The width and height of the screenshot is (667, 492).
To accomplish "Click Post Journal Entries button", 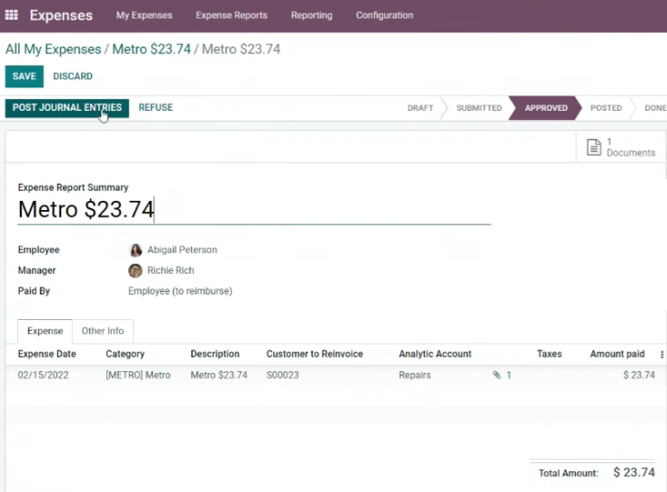I will pyautogui.click(x=67, y=107).
